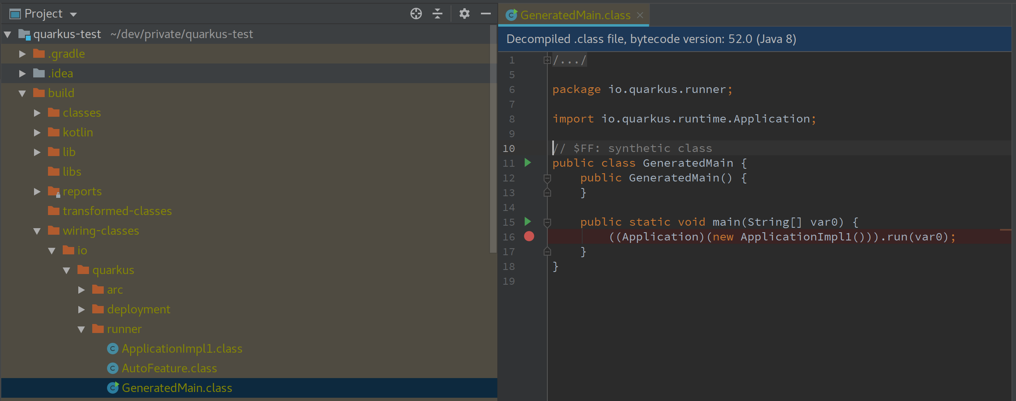
Task: Open ApplicationImpl1.class file
Action: tap(182, 349)
